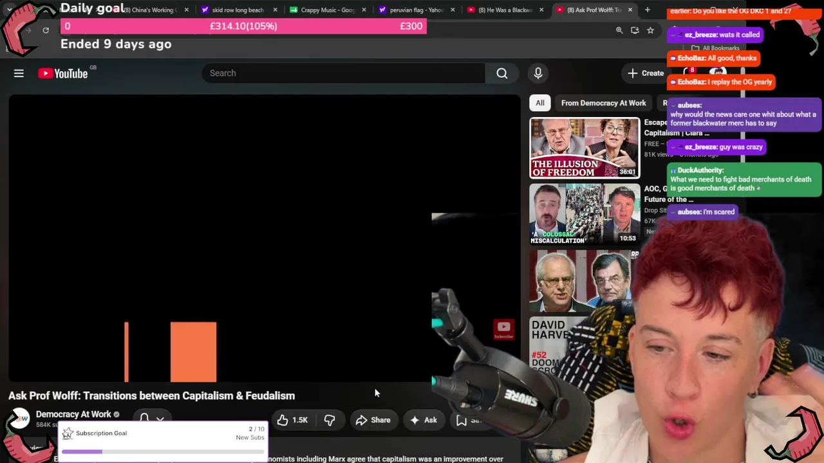
Task: Click ez_breeze's 'guy was crazy' message
Action: 718,147
